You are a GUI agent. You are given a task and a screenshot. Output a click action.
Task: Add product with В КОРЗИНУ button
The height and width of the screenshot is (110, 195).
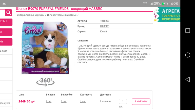(x=141, y=102)
